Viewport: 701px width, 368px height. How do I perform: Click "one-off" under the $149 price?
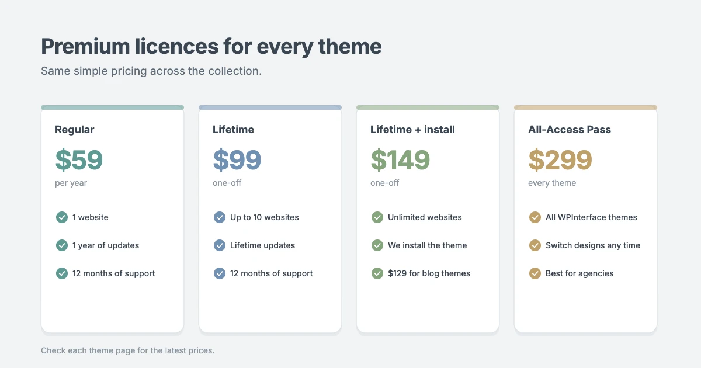pyautogui.click(x=385, y=183)
